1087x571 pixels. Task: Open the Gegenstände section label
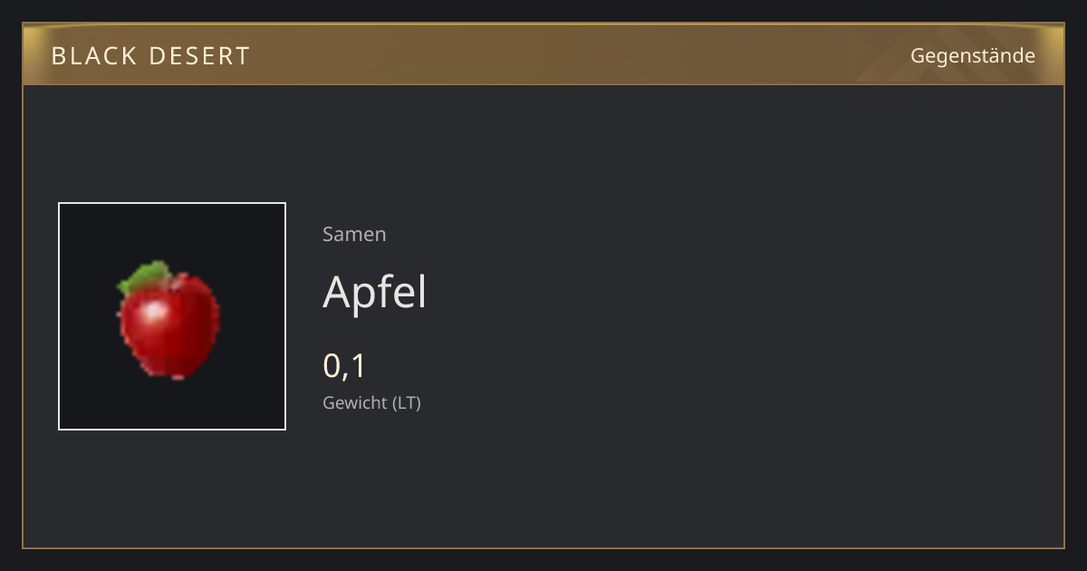tap(972, 56)
